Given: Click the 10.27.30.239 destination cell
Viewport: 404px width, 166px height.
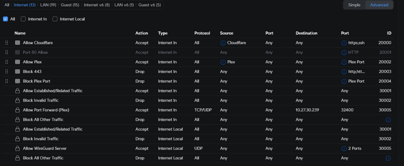Looking at the screenshot, I should point(307,110).
